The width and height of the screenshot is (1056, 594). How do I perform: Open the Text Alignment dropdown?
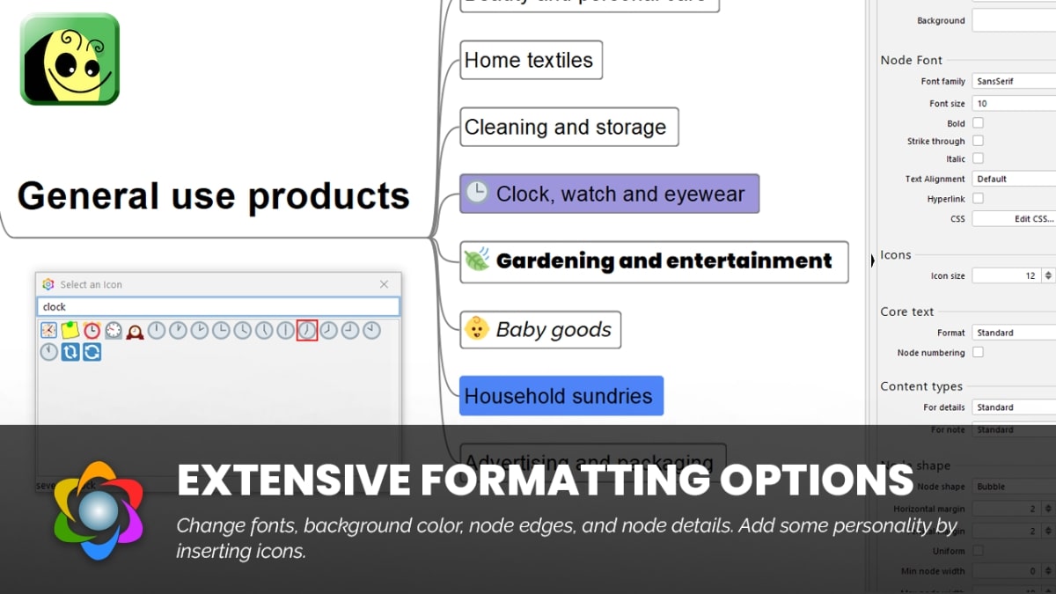point(1014,179)
